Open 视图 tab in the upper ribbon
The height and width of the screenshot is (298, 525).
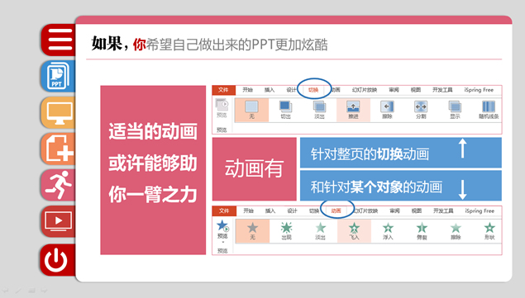tap(416, 90)
